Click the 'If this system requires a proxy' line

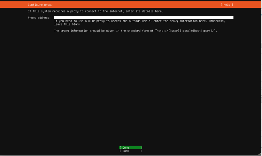96,11
